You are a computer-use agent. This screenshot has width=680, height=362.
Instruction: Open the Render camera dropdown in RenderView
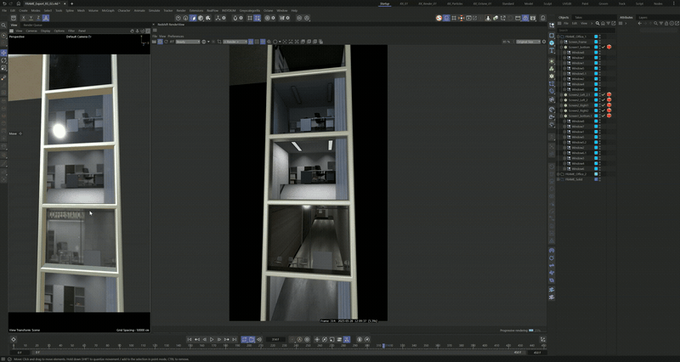tap(235, 42)
